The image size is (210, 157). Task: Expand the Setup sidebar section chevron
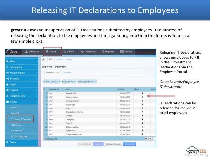(36, 142)
